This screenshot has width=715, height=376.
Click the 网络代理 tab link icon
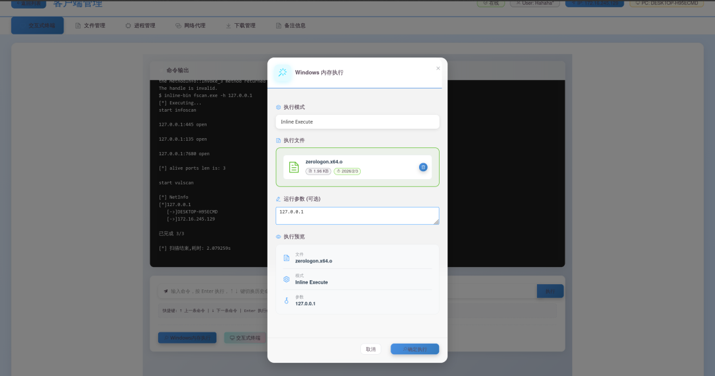coord(178,26)
